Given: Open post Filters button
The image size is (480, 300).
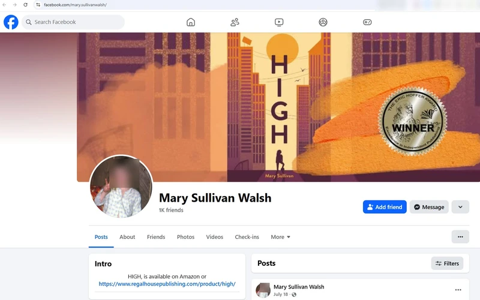Looking at the screenshot, I should click(447, 263).
